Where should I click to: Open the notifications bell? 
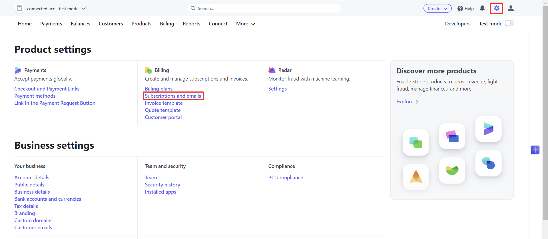[482, 8]
